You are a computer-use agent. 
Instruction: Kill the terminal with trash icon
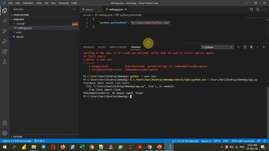coord(251,47)
